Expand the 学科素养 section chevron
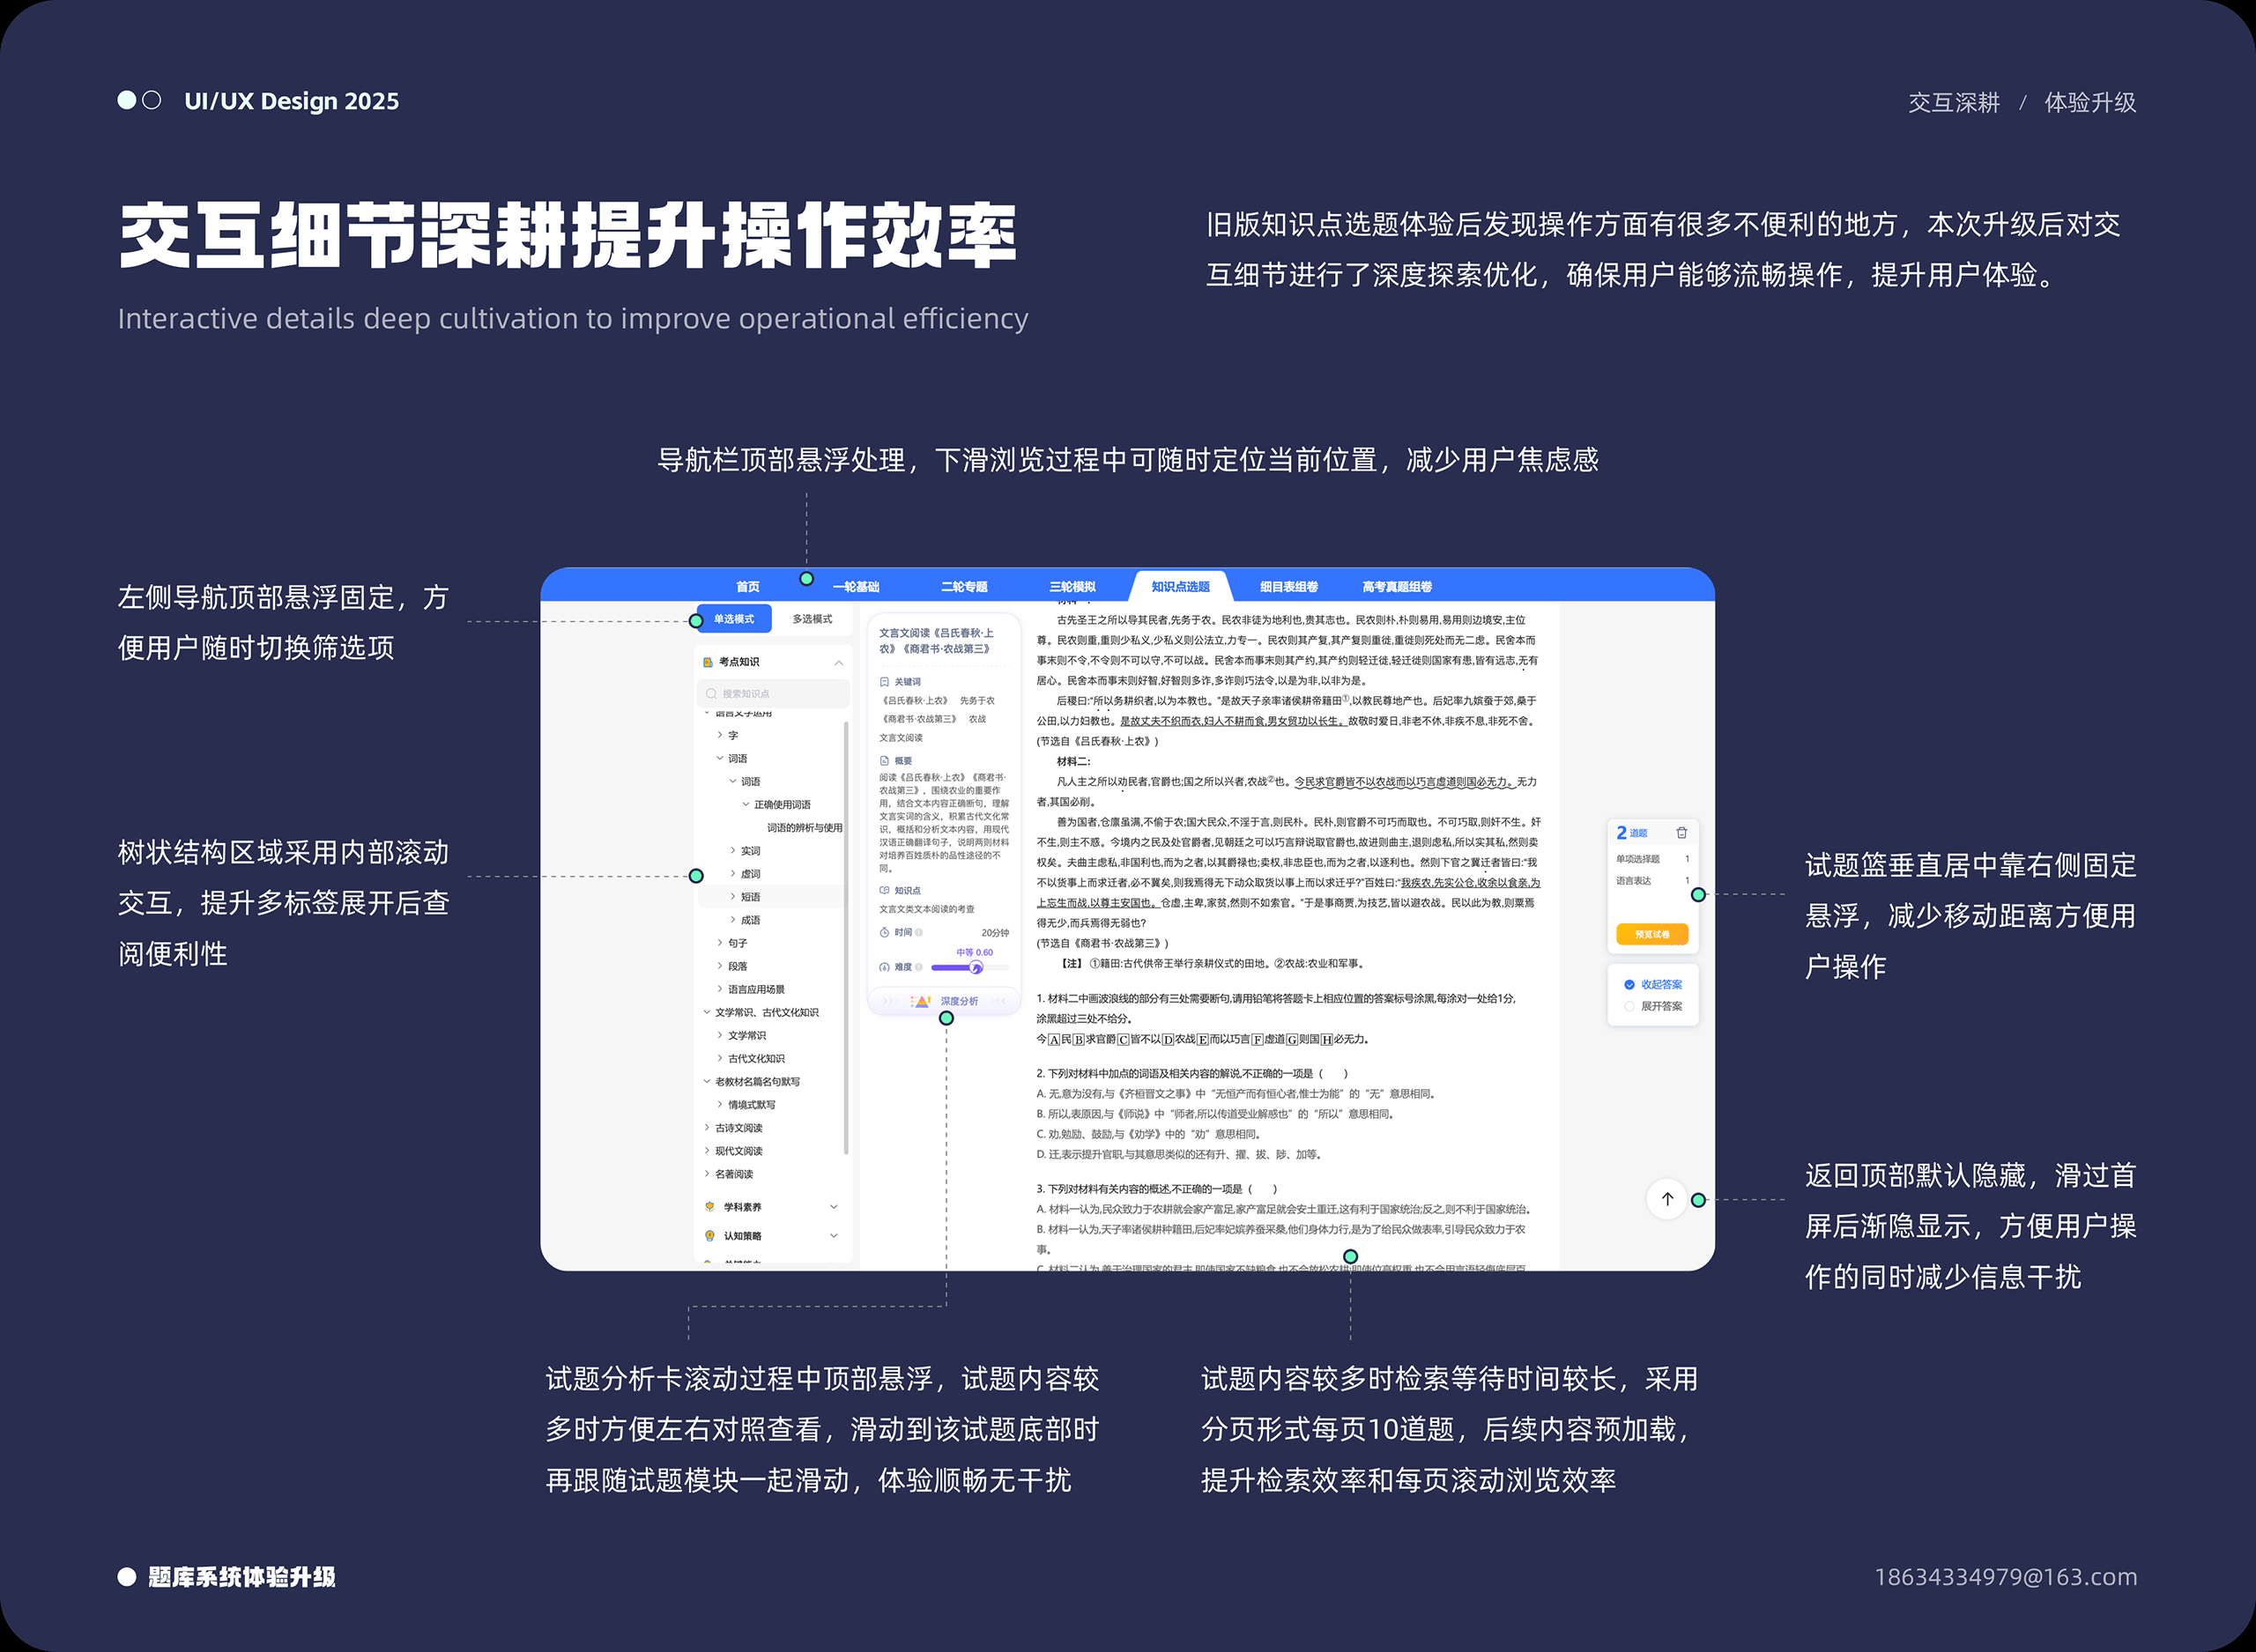2256x1652 pixels. pos(833,1207)
